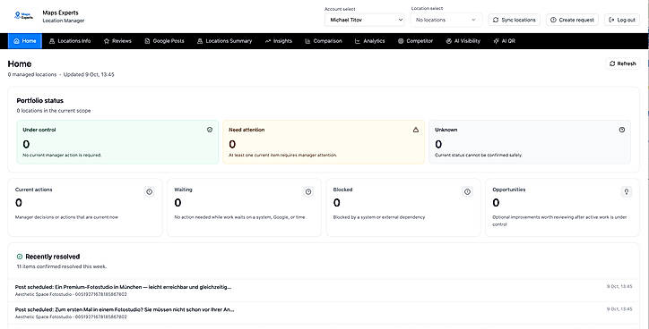
Task: Click the clock icon on Current actions card
Action: pos(150,192)
